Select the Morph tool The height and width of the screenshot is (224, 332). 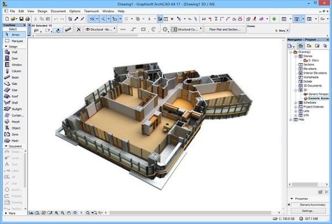tap(14, 122)
